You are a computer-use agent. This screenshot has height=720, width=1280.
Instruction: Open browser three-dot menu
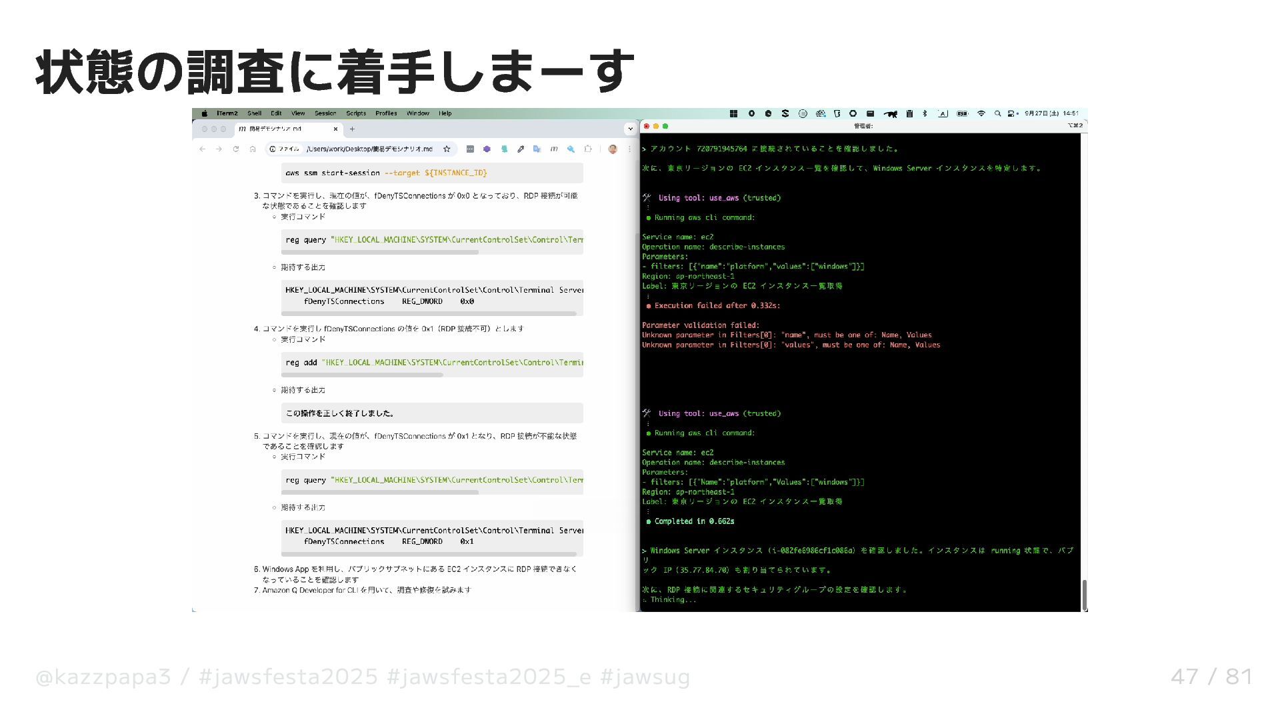click(629, 149)
